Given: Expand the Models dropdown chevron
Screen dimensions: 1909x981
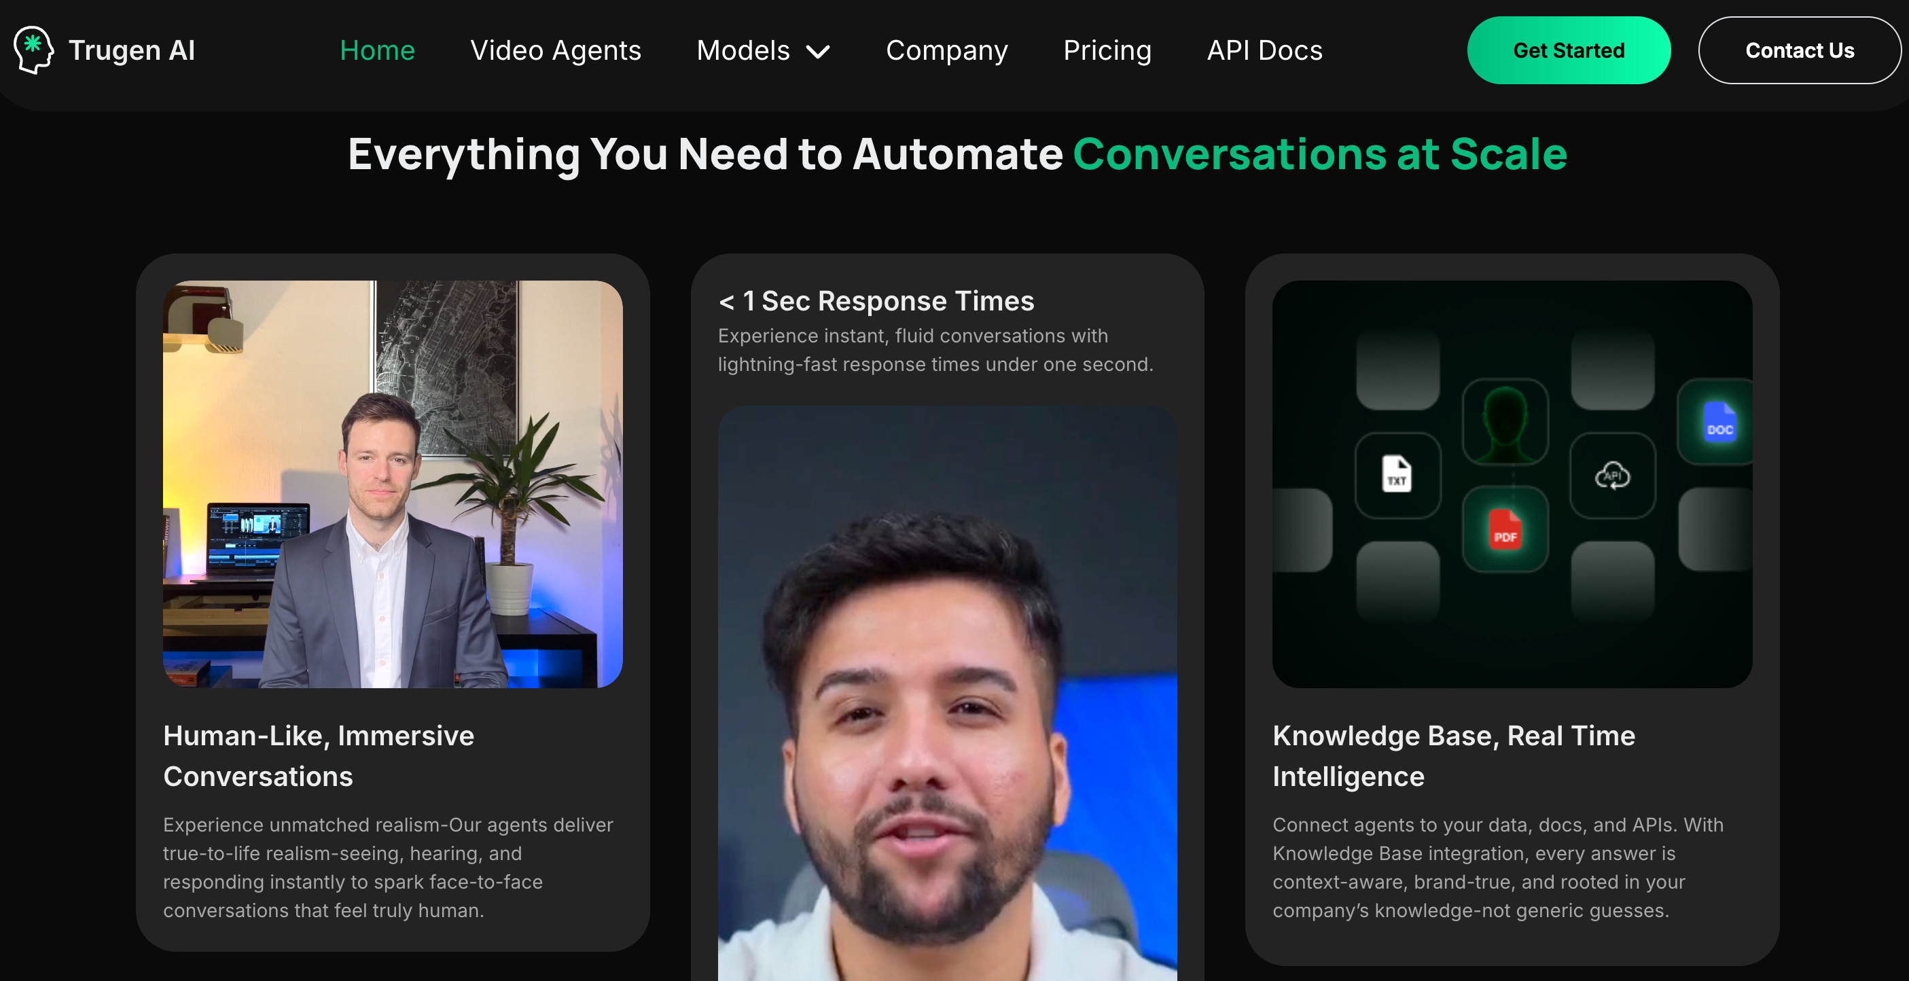Looking at the screenshot, I should click(817, 51).
